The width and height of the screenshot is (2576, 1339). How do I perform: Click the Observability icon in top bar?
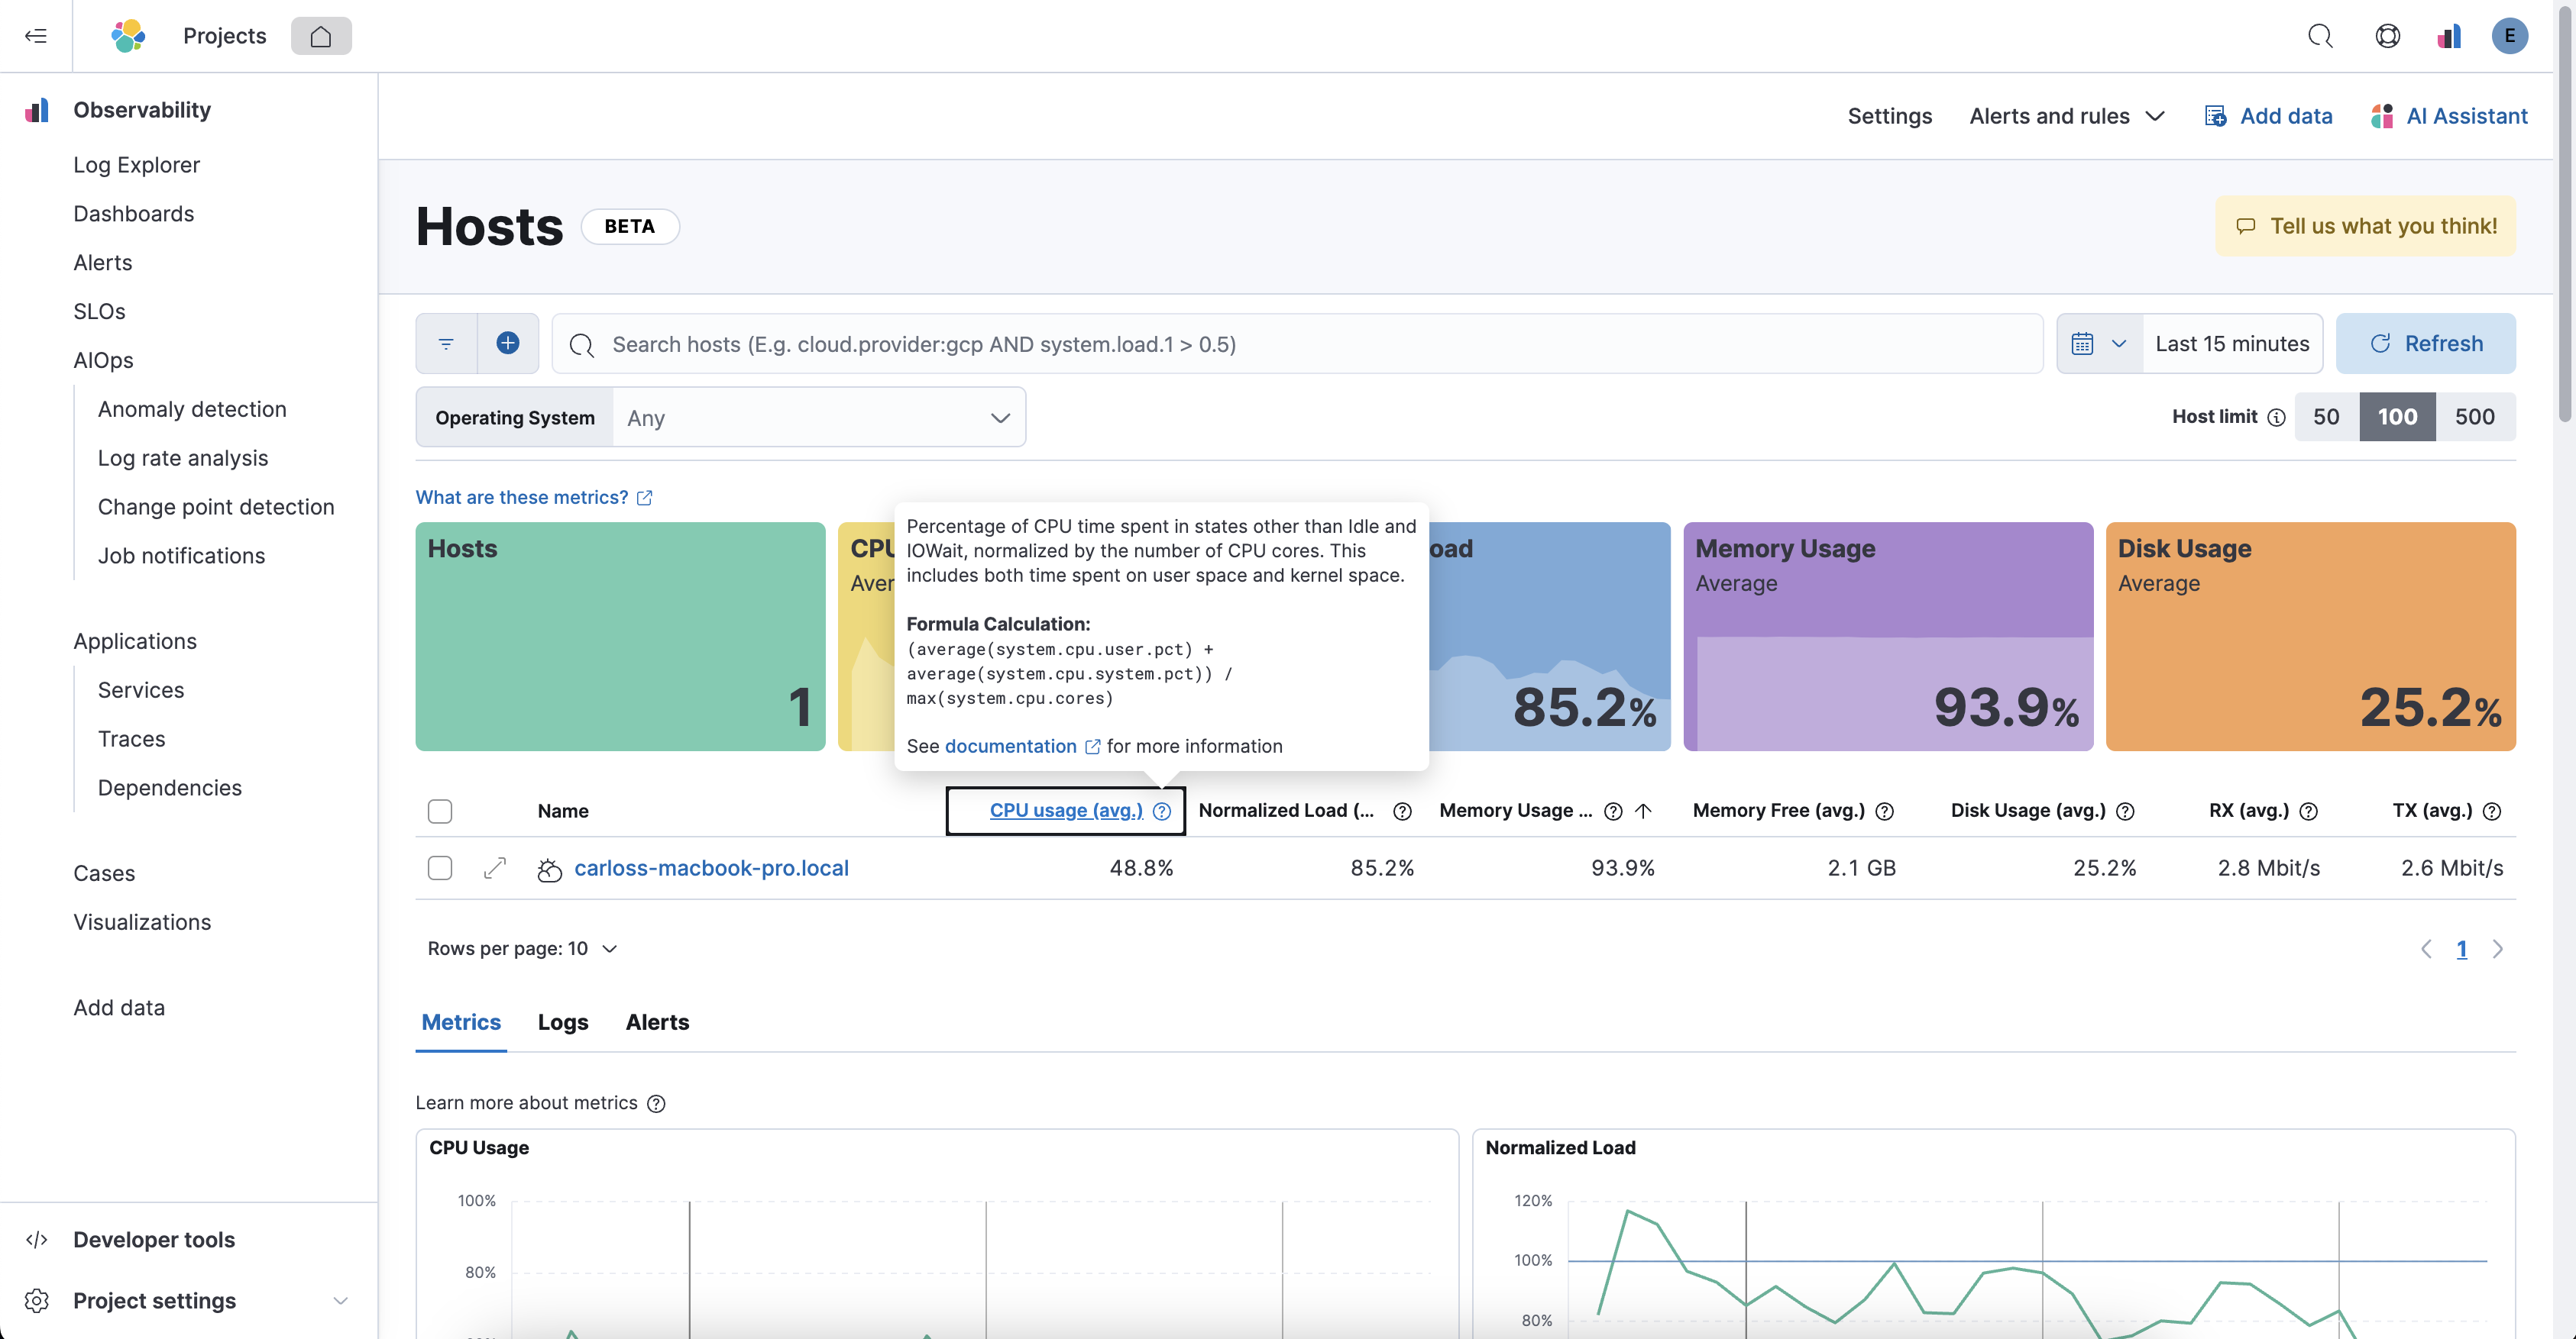(x=2449, y=36)
